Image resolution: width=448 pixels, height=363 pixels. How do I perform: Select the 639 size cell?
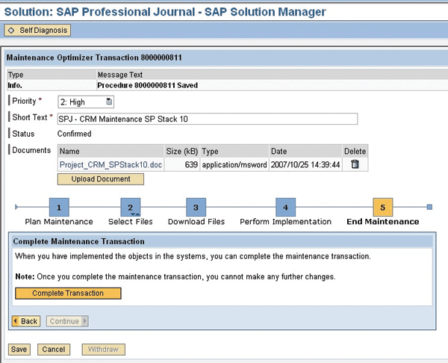tap(182, 164)
